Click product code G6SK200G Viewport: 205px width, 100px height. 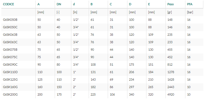pyautogui.click(x=10, y=94)
